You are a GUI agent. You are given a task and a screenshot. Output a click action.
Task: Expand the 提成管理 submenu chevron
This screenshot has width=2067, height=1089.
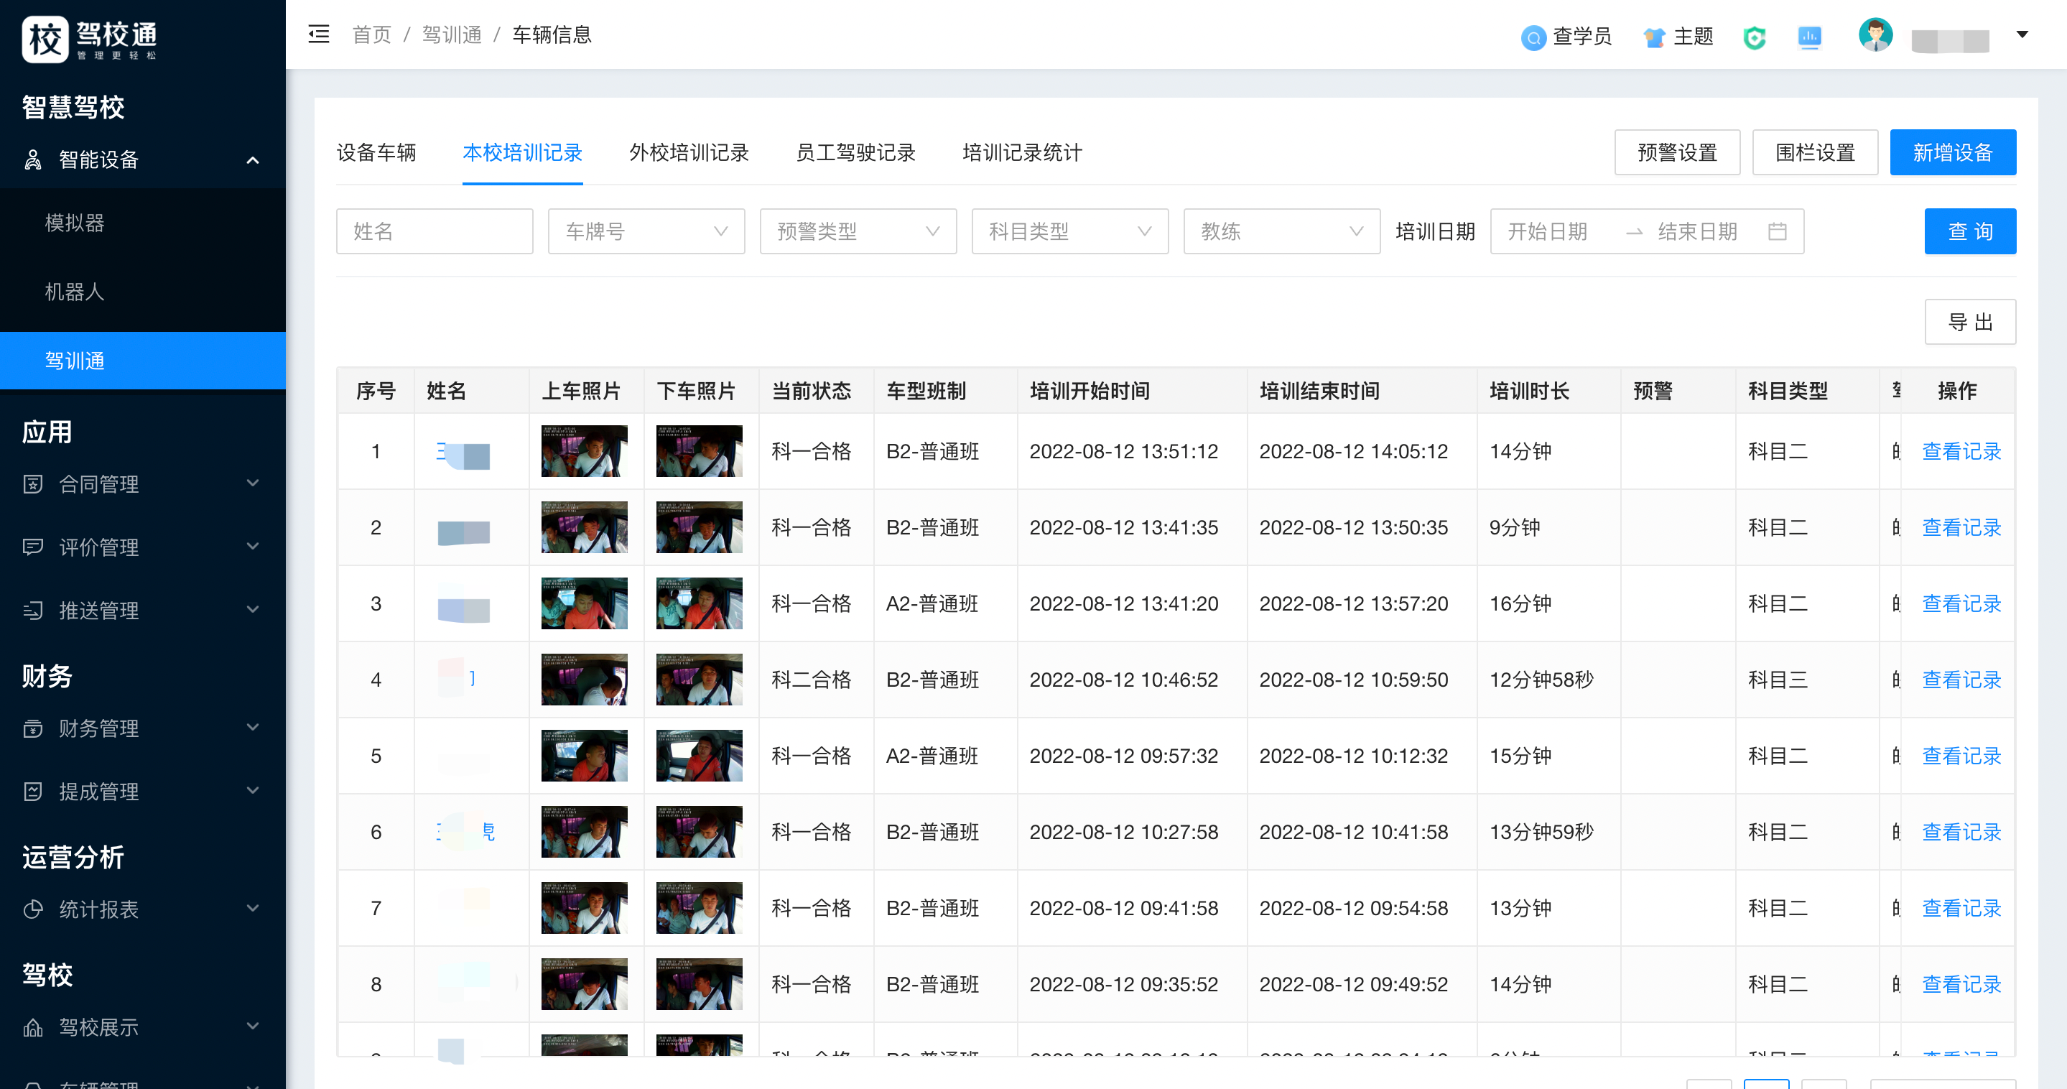(253, 792)
